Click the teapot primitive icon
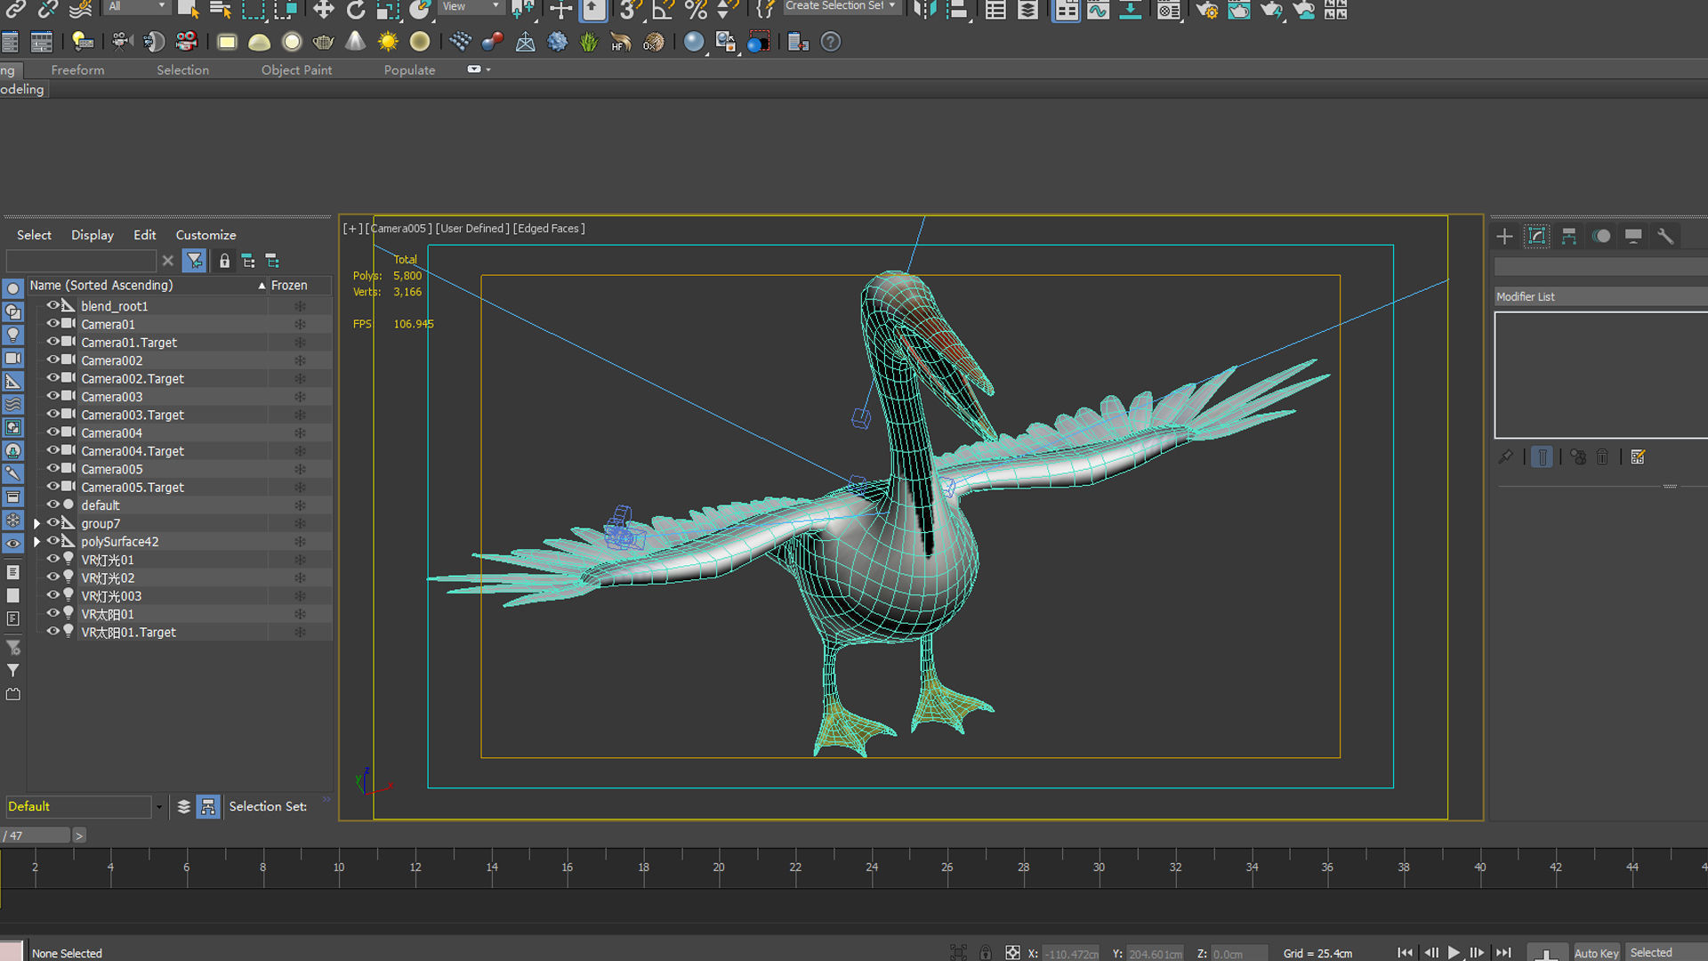This screenshot has height=961, width=1708. pos(324,42)
